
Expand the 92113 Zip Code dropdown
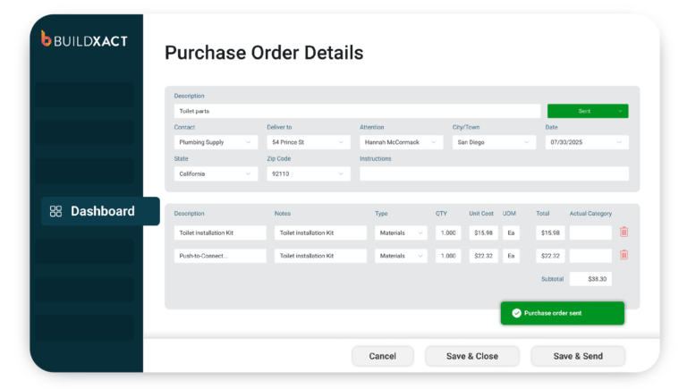click(341, 173)
